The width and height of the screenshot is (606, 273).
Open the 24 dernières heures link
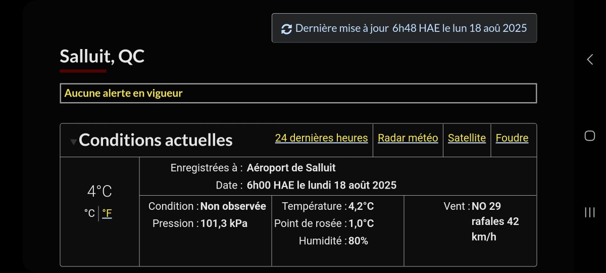coord(321,138)
